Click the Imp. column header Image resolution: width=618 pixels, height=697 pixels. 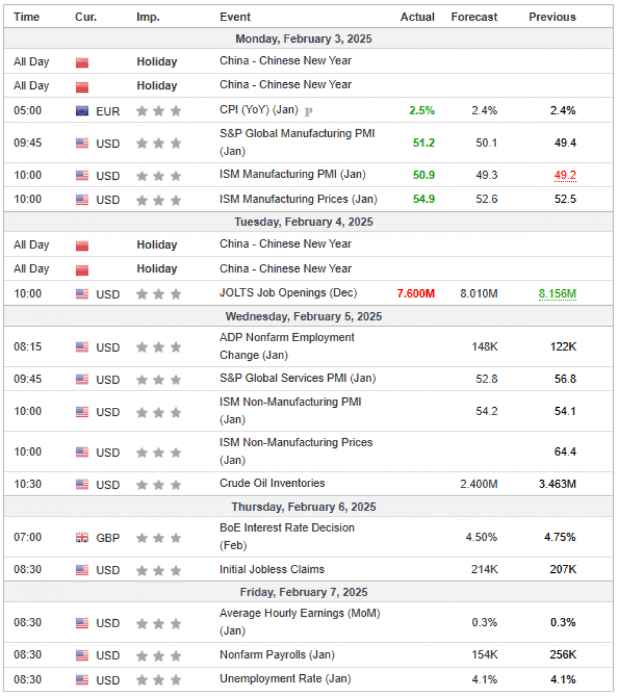(x=148, y=17)
